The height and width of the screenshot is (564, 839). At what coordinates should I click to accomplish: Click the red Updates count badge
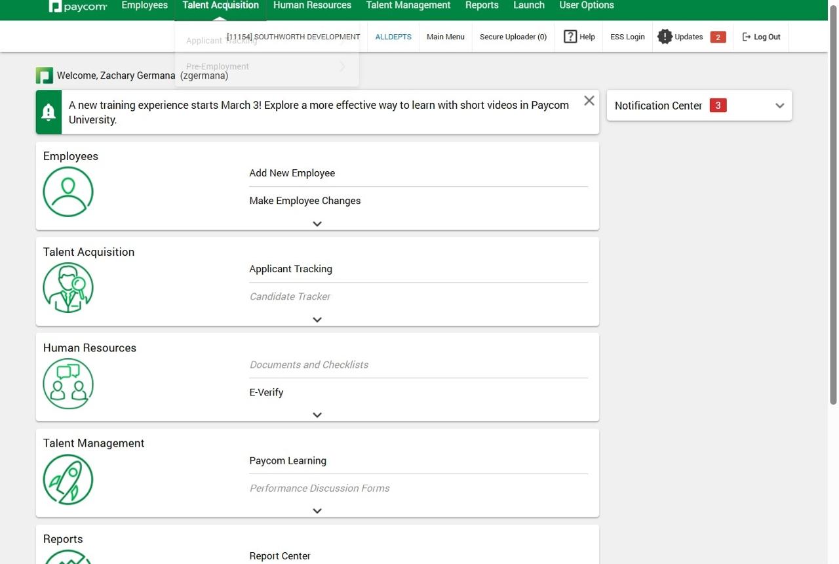coord(718,37)
